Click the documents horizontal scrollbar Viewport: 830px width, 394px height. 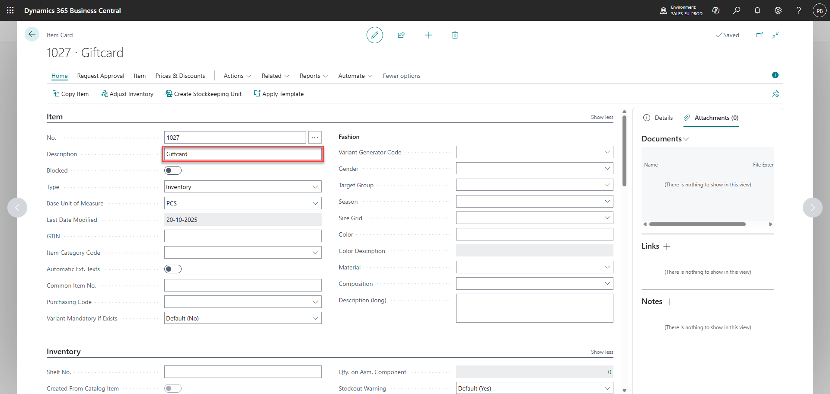(x=697, y=224)
